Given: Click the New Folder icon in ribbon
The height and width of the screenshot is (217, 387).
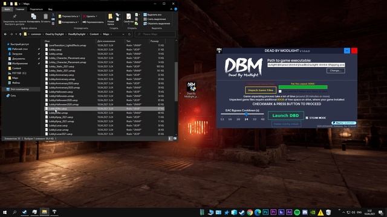Looking at the screenshot, I should tap(110, 16).
